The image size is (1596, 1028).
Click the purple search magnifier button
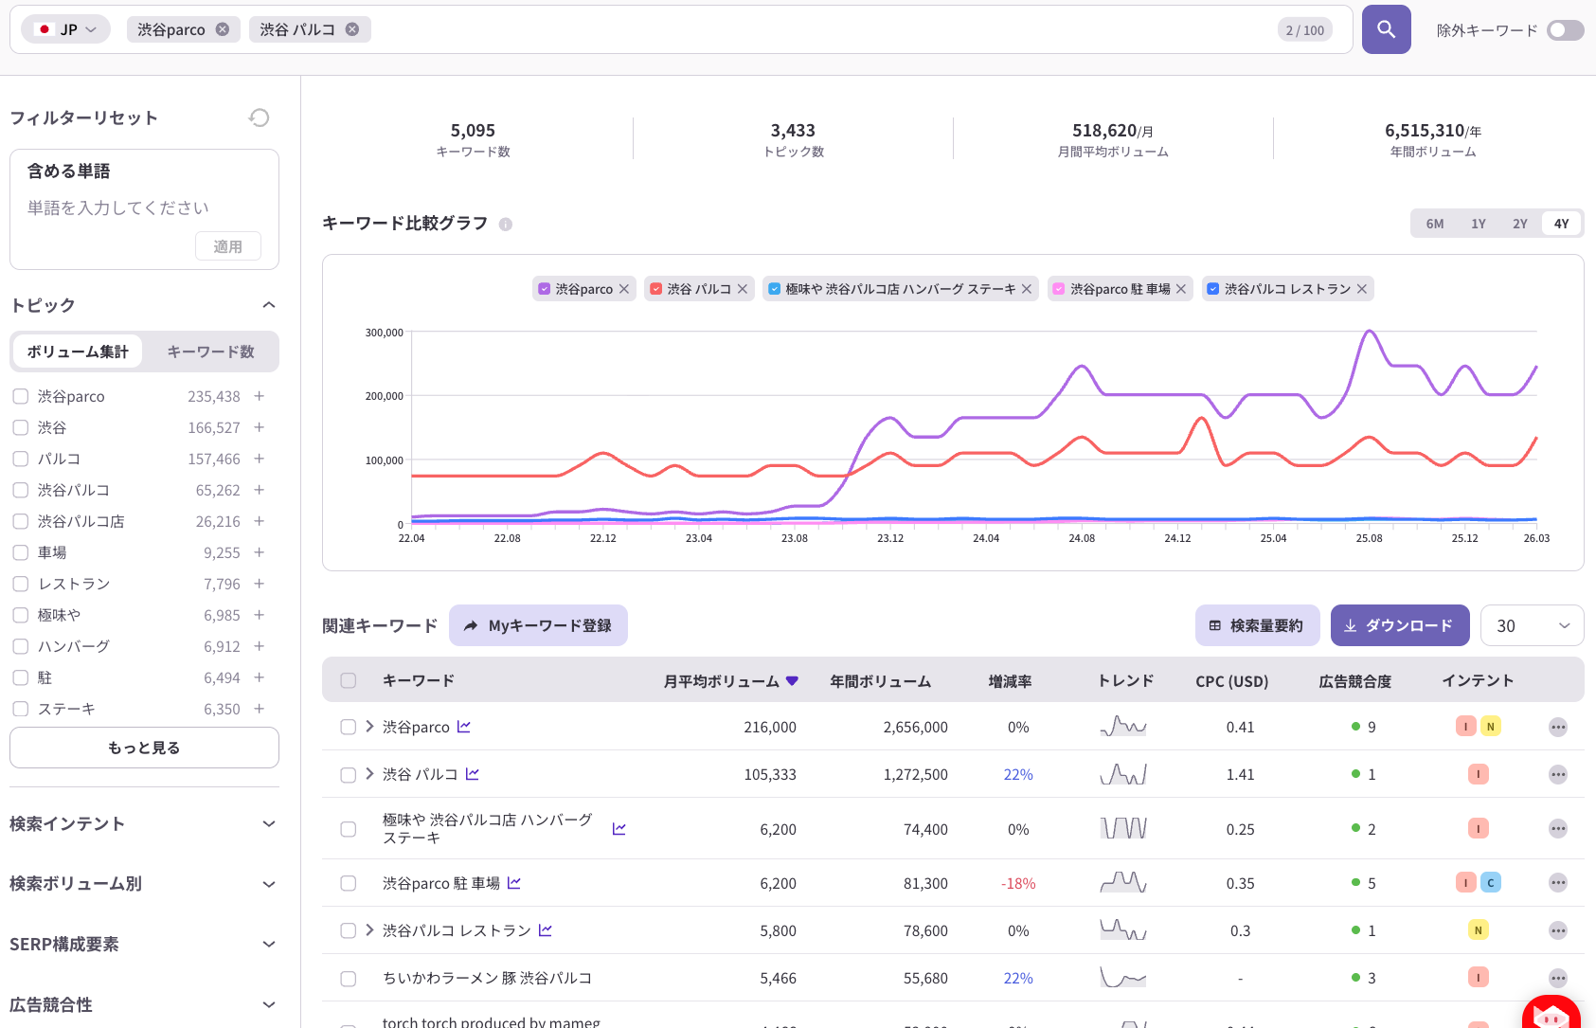[1386, 29]
